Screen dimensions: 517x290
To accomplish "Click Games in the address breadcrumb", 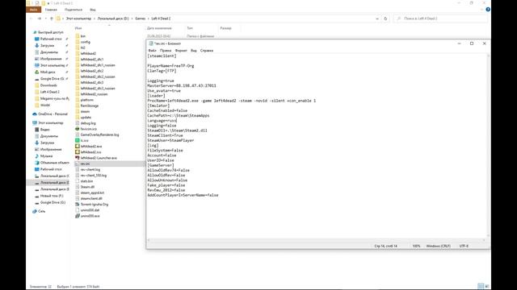I will (x=140, y=19).
